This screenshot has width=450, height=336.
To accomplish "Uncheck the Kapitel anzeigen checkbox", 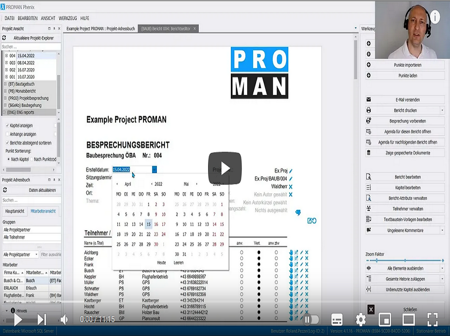I will coord(7,125).
